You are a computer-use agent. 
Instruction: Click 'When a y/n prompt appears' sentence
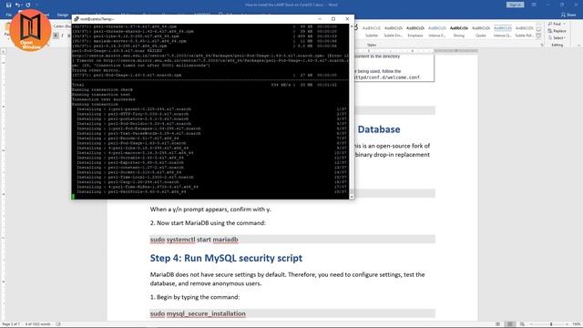pos(210,210)
